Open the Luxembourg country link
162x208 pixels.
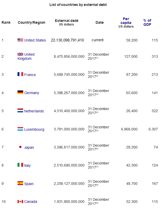pos(34,129)
